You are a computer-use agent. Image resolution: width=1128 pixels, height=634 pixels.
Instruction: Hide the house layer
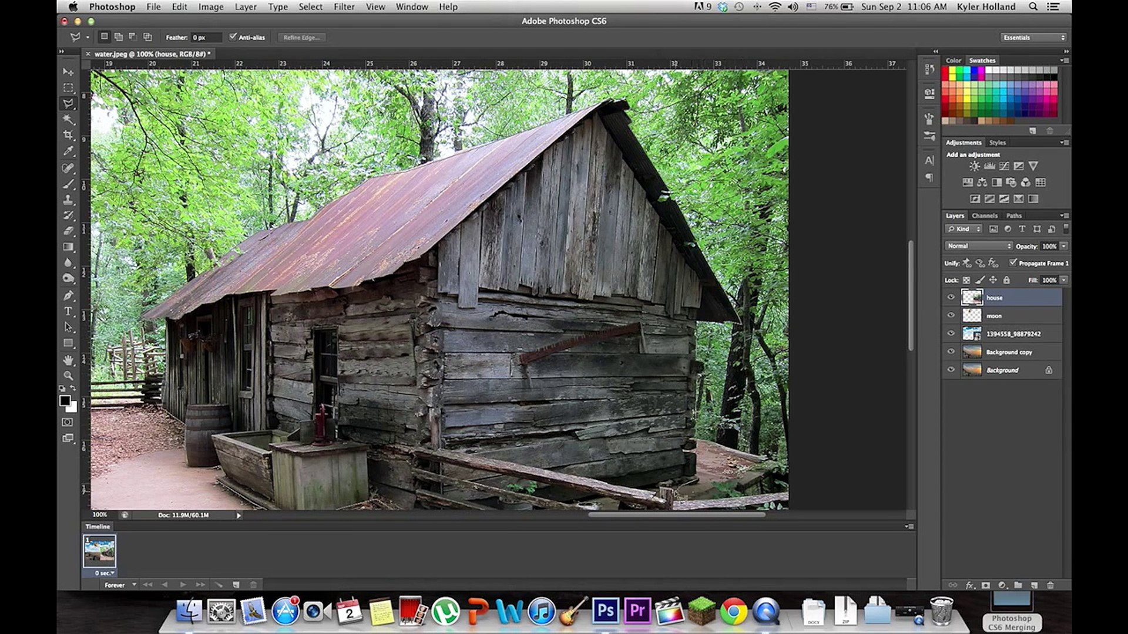pos(951,297)
